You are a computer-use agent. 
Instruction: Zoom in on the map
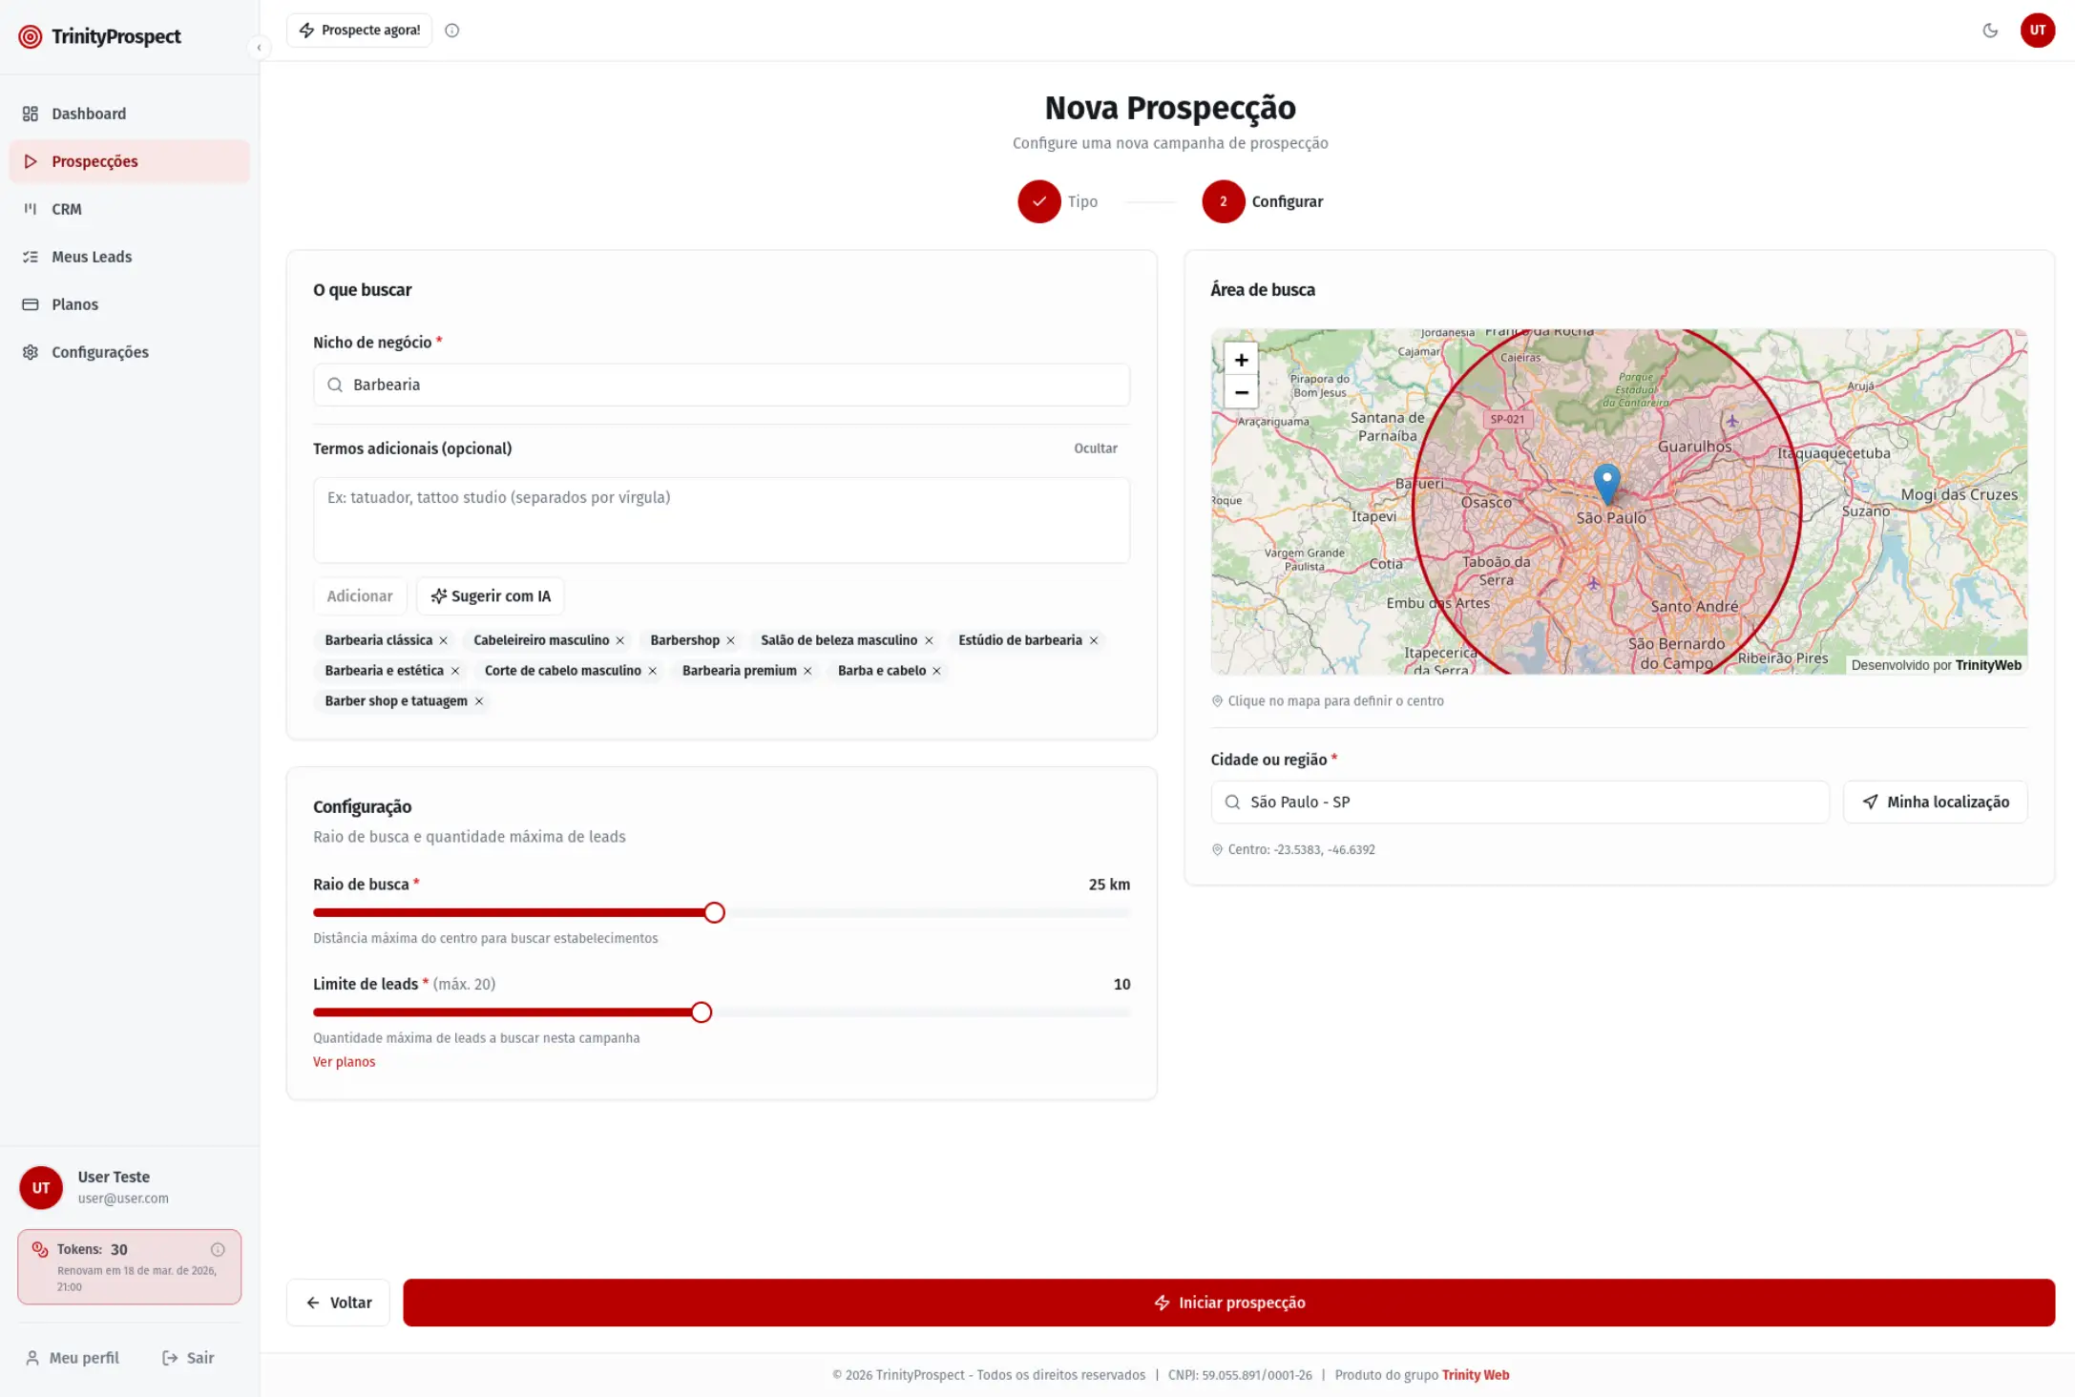[x=1241, y=360]
